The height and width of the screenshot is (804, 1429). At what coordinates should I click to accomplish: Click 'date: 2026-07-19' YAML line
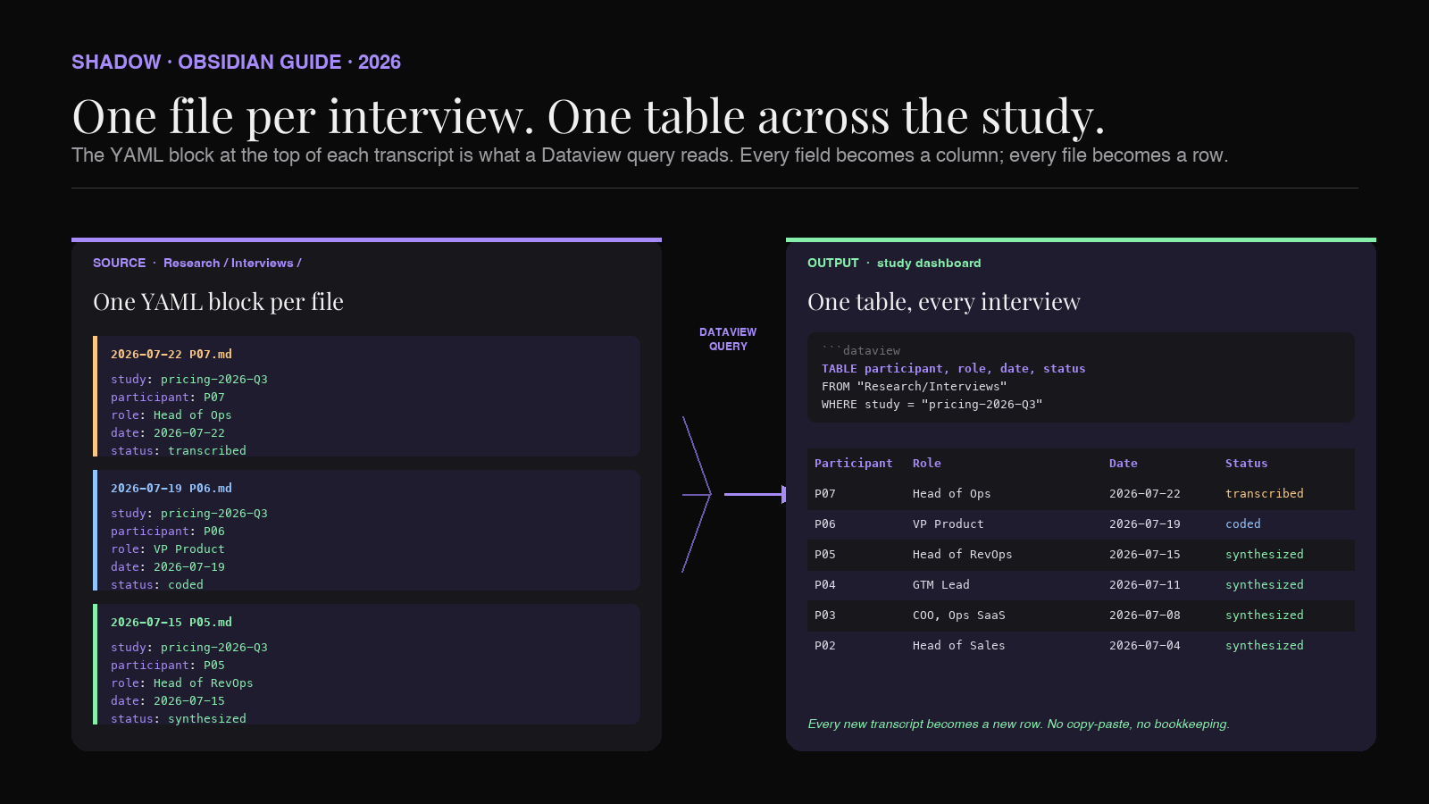pyautogui.click(x=168, y=567)
